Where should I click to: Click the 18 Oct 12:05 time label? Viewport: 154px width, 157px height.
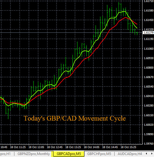tap(36, 147)
